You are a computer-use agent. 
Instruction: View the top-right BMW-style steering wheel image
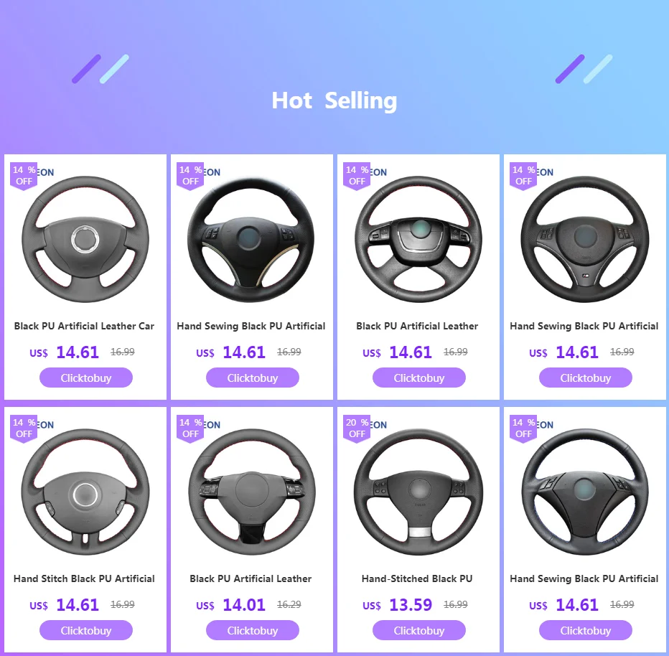coord(585,239)
